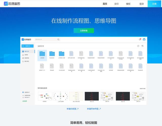Click the arrow icon beside 新建流程图
The height and width of the screenshot is (126, 162).
[78, 109]
